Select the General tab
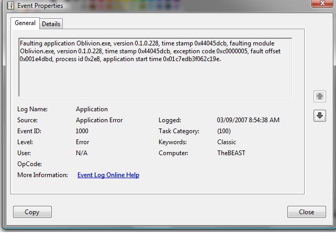336x233 pixels. [25, 23]
